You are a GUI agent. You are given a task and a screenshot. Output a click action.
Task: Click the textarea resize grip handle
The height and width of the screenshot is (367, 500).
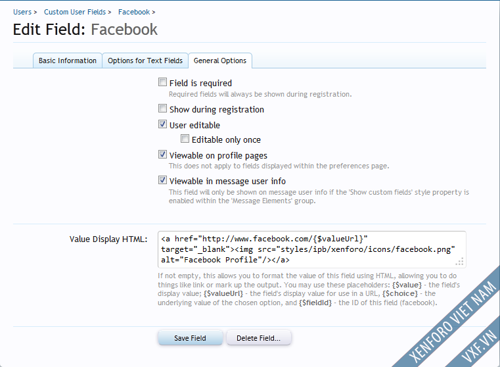click(460, 261)
